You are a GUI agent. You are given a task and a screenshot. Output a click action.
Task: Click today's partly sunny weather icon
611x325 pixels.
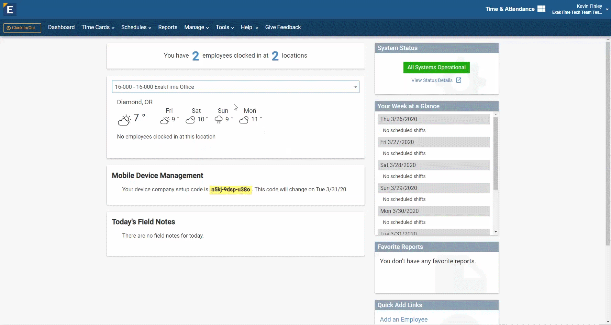124,120
